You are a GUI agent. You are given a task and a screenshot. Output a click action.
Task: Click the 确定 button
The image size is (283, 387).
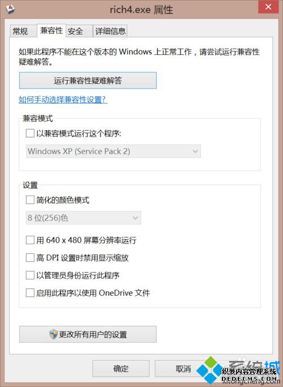click(121, 368)
